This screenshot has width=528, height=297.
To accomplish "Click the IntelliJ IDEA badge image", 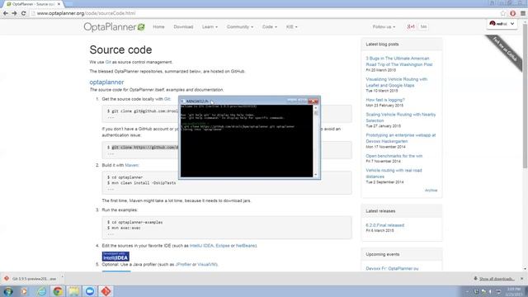I will (x=115, y=257).
